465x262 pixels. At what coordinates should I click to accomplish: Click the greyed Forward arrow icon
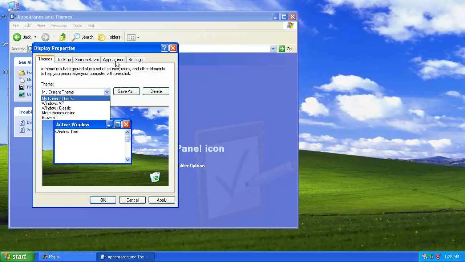tap(45, 37)
